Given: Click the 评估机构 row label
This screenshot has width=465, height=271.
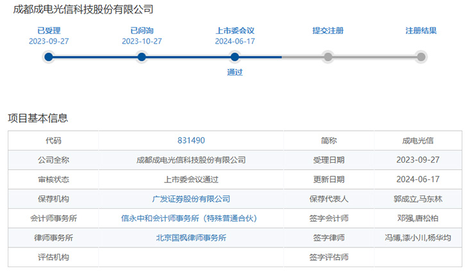Looking at the screenshot, I should pyautogui.click(x=53, y=257).
